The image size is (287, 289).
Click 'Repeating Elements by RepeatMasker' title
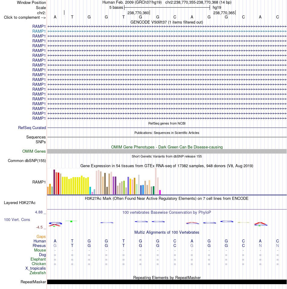167,278
